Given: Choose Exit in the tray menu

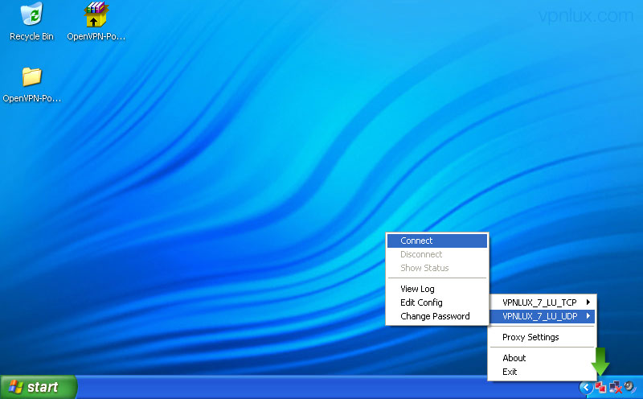Looking at the screenshot, I should click(542, 372).
